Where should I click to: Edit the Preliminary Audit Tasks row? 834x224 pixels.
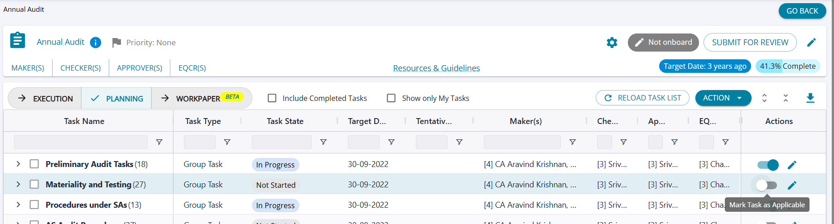click(792, 165)
